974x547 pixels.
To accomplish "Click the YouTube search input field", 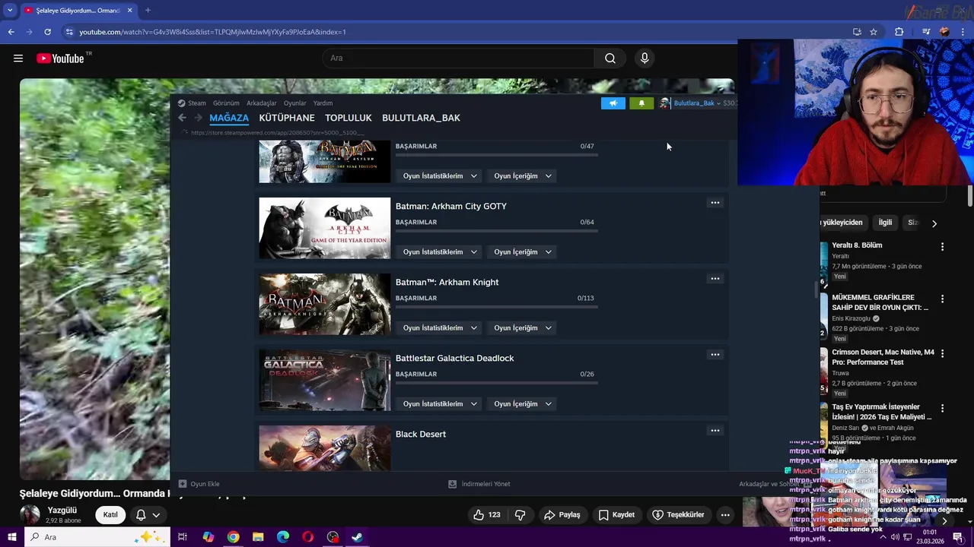I will click(x=459, y=58).
